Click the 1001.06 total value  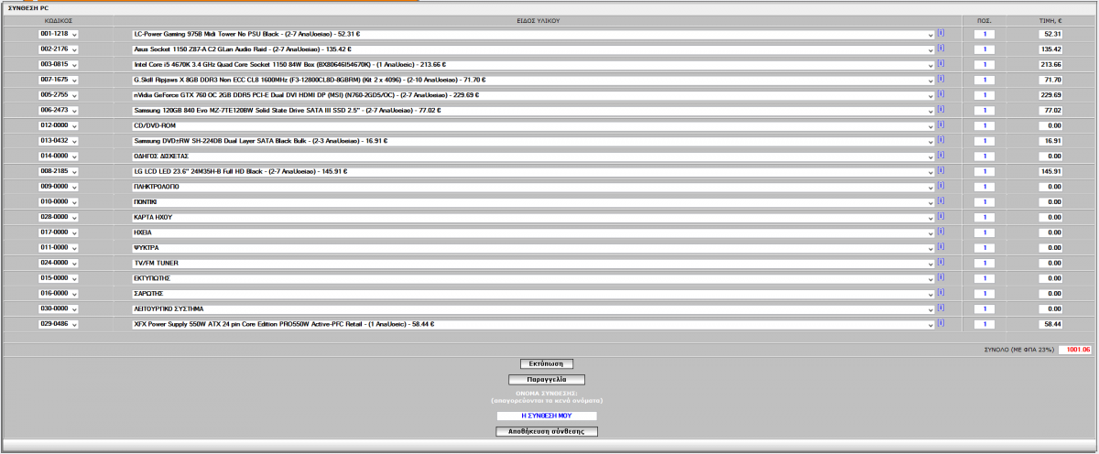[x=1076, y=350]
